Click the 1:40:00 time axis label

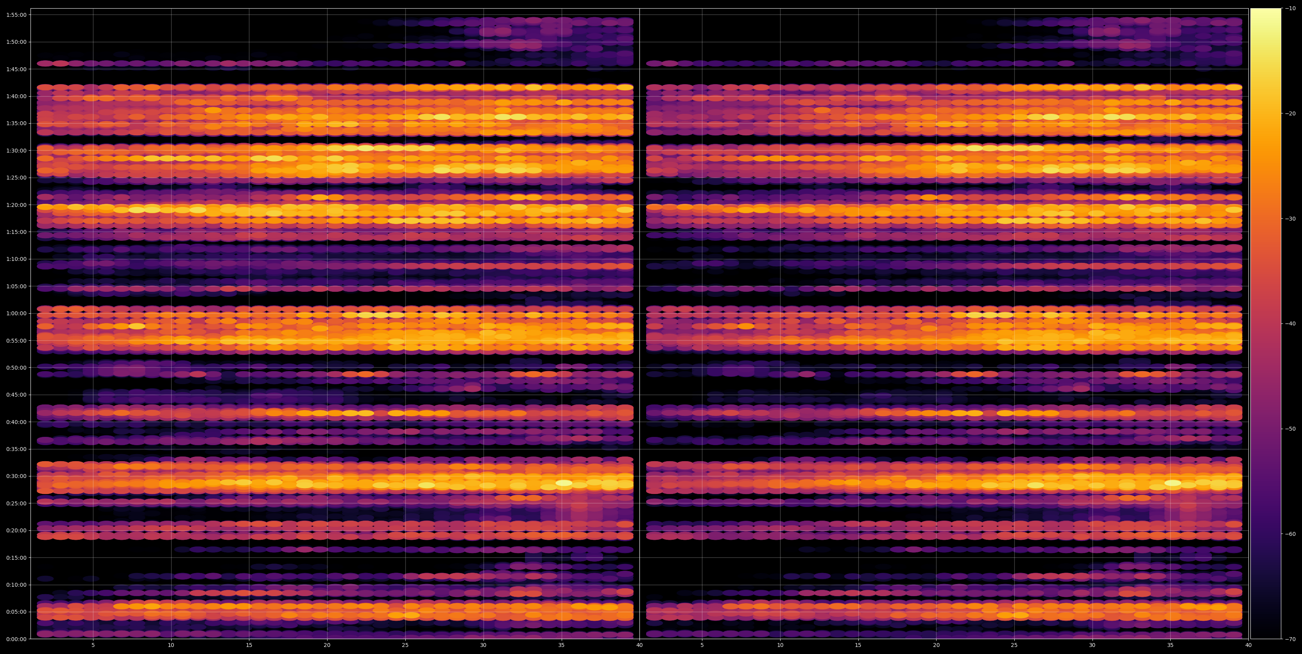click(16, 96)
